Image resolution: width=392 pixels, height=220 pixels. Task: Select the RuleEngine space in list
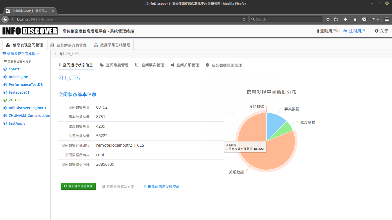18,77
